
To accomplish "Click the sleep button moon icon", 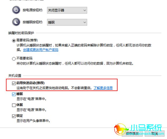I will pyautogui.click(x=16, y=22).
